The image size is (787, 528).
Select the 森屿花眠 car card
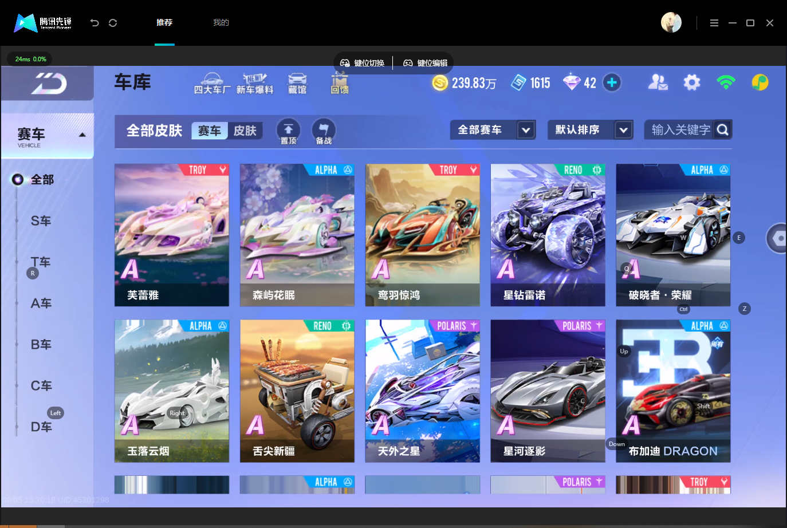[297, 235]
